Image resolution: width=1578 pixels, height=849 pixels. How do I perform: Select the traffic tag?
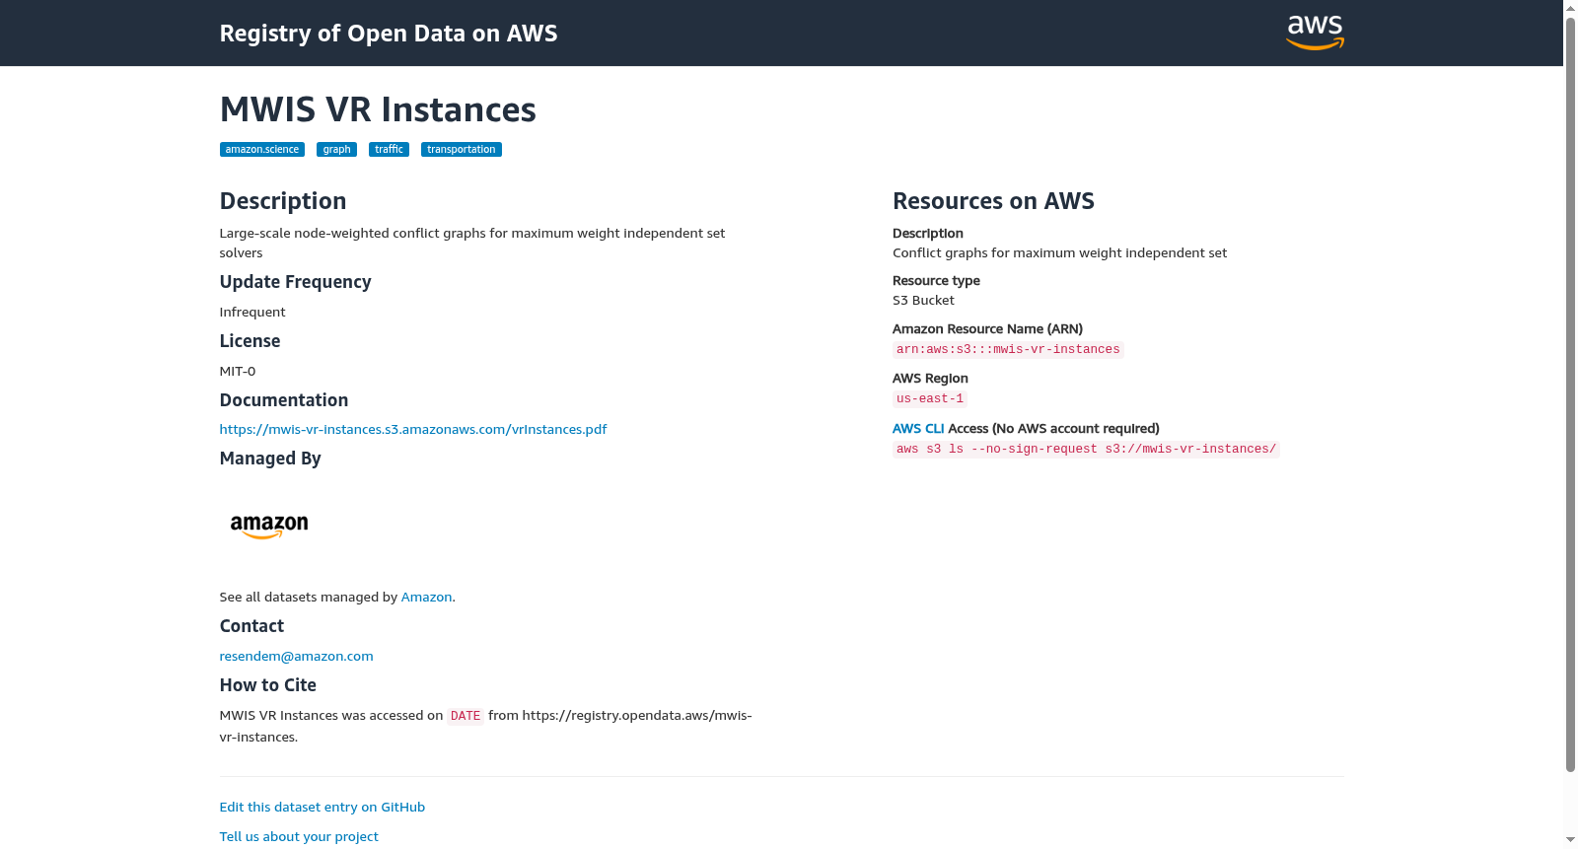389,150
